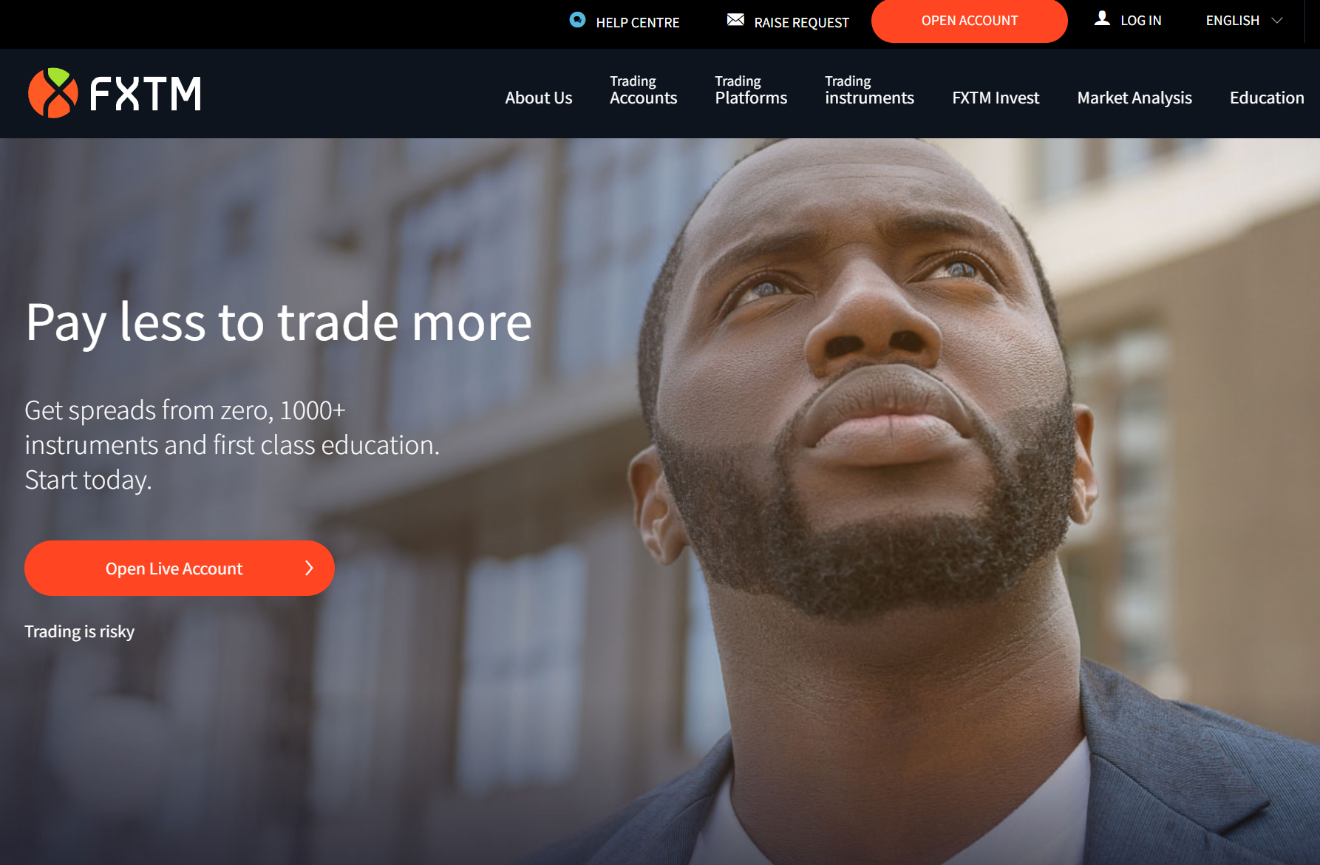Click the LOG IN link text

1141,21
